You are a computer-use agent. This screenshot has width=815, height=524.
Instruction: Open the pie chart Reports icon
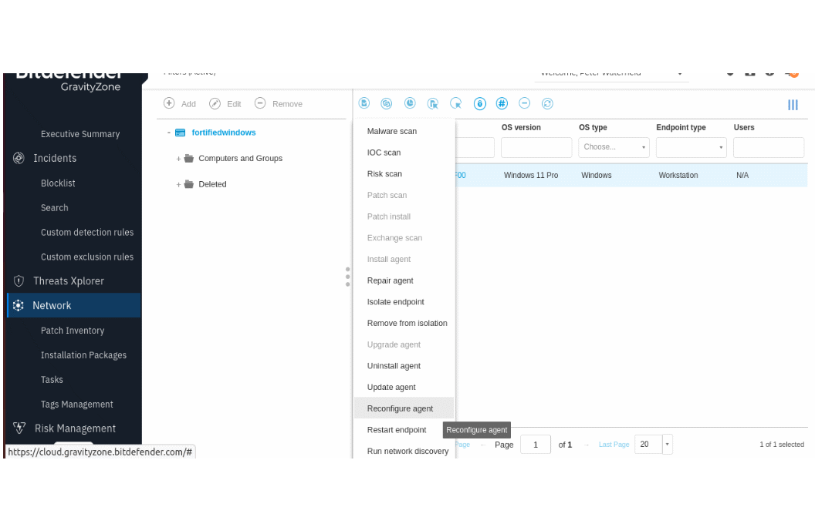[x=410, y=103]
